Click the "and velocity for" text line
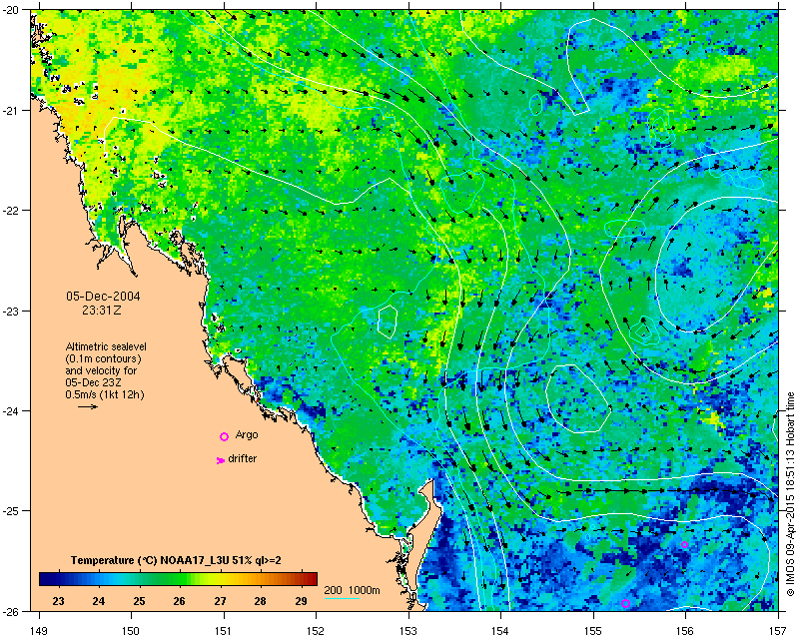Image resolution: width=799 pixels, height=639 pixels. pyautogui.click(x=101, y=370)
